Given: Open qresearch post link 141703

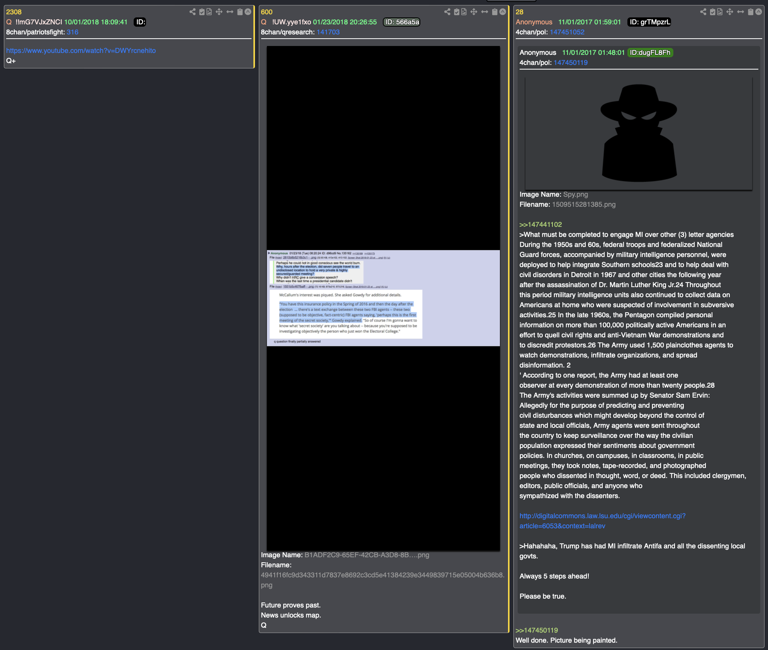Looking at the screenshot, I should pos(328,32).
